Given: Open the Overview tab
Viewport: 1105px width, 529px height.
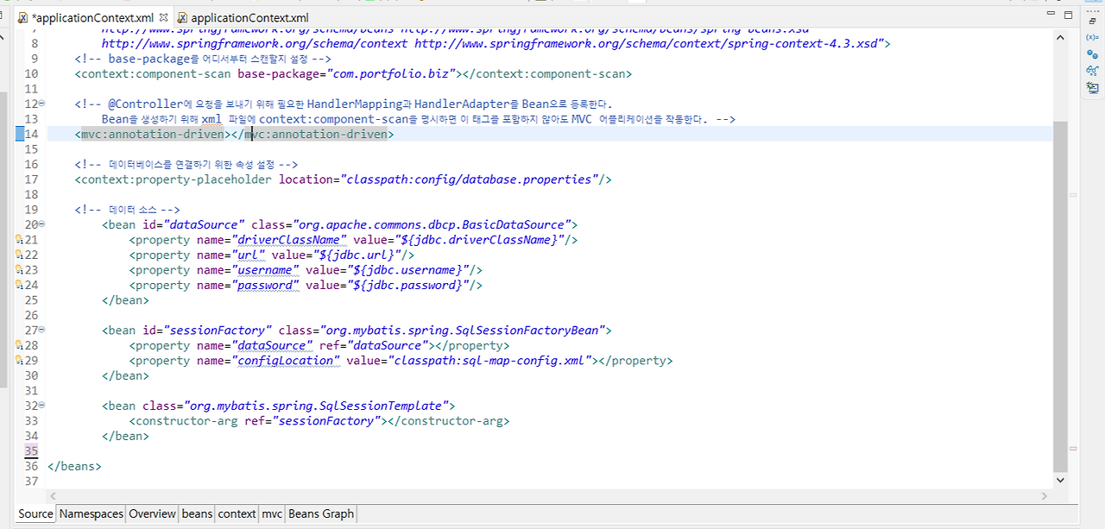Looking at the screenshot, I should [x=152, y=513].
